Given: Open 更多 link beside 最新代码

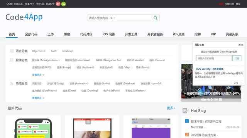Looking at the screenshot, I should (171, 108).
